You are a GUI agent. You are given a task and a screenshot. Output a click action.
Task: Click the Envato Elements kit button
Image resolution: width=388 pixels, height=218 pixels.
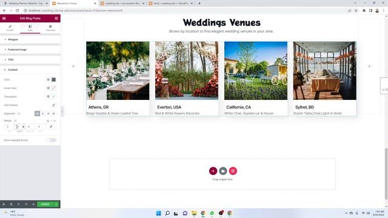coord(233,171)
